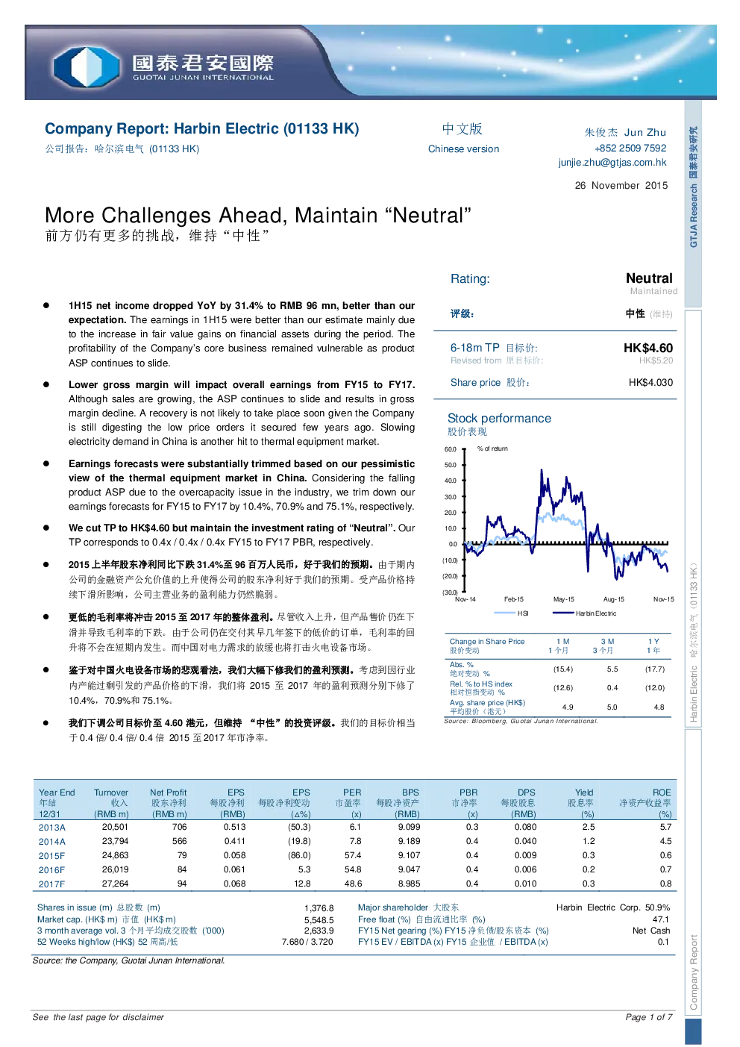Viewport: 740px width, 1047px height.
Task: Click the Guotai Junan International logo
Action: (164, 66)
